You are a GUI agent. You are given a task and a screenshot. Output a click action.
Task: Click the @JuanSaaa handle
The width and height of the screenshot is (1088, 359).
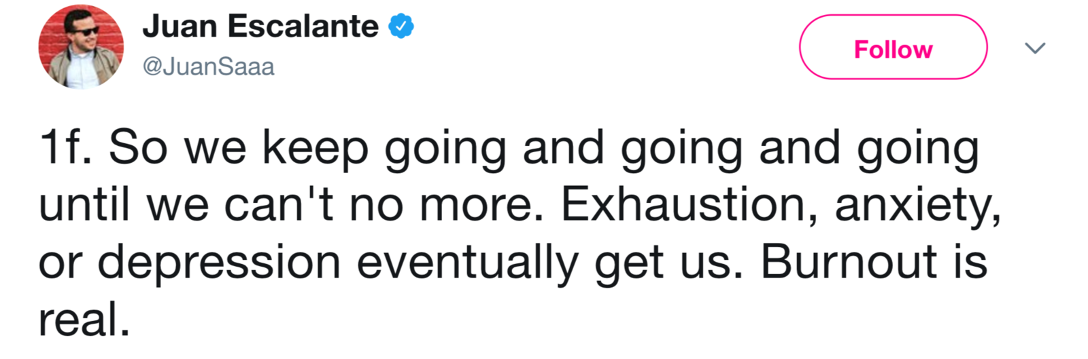[208, 67]
